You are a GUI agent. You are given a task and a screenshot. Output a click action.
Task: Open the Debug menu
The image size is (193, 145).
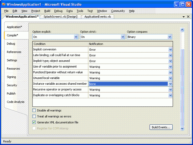tap(58, 11)
